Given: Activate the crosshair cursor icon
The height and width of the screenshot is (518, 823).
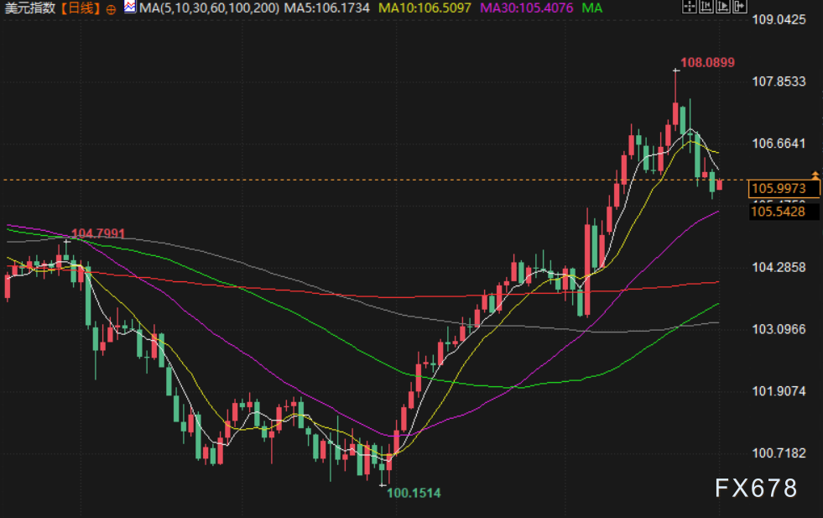Looking at the screenshot, I should [x=688, y=8].
